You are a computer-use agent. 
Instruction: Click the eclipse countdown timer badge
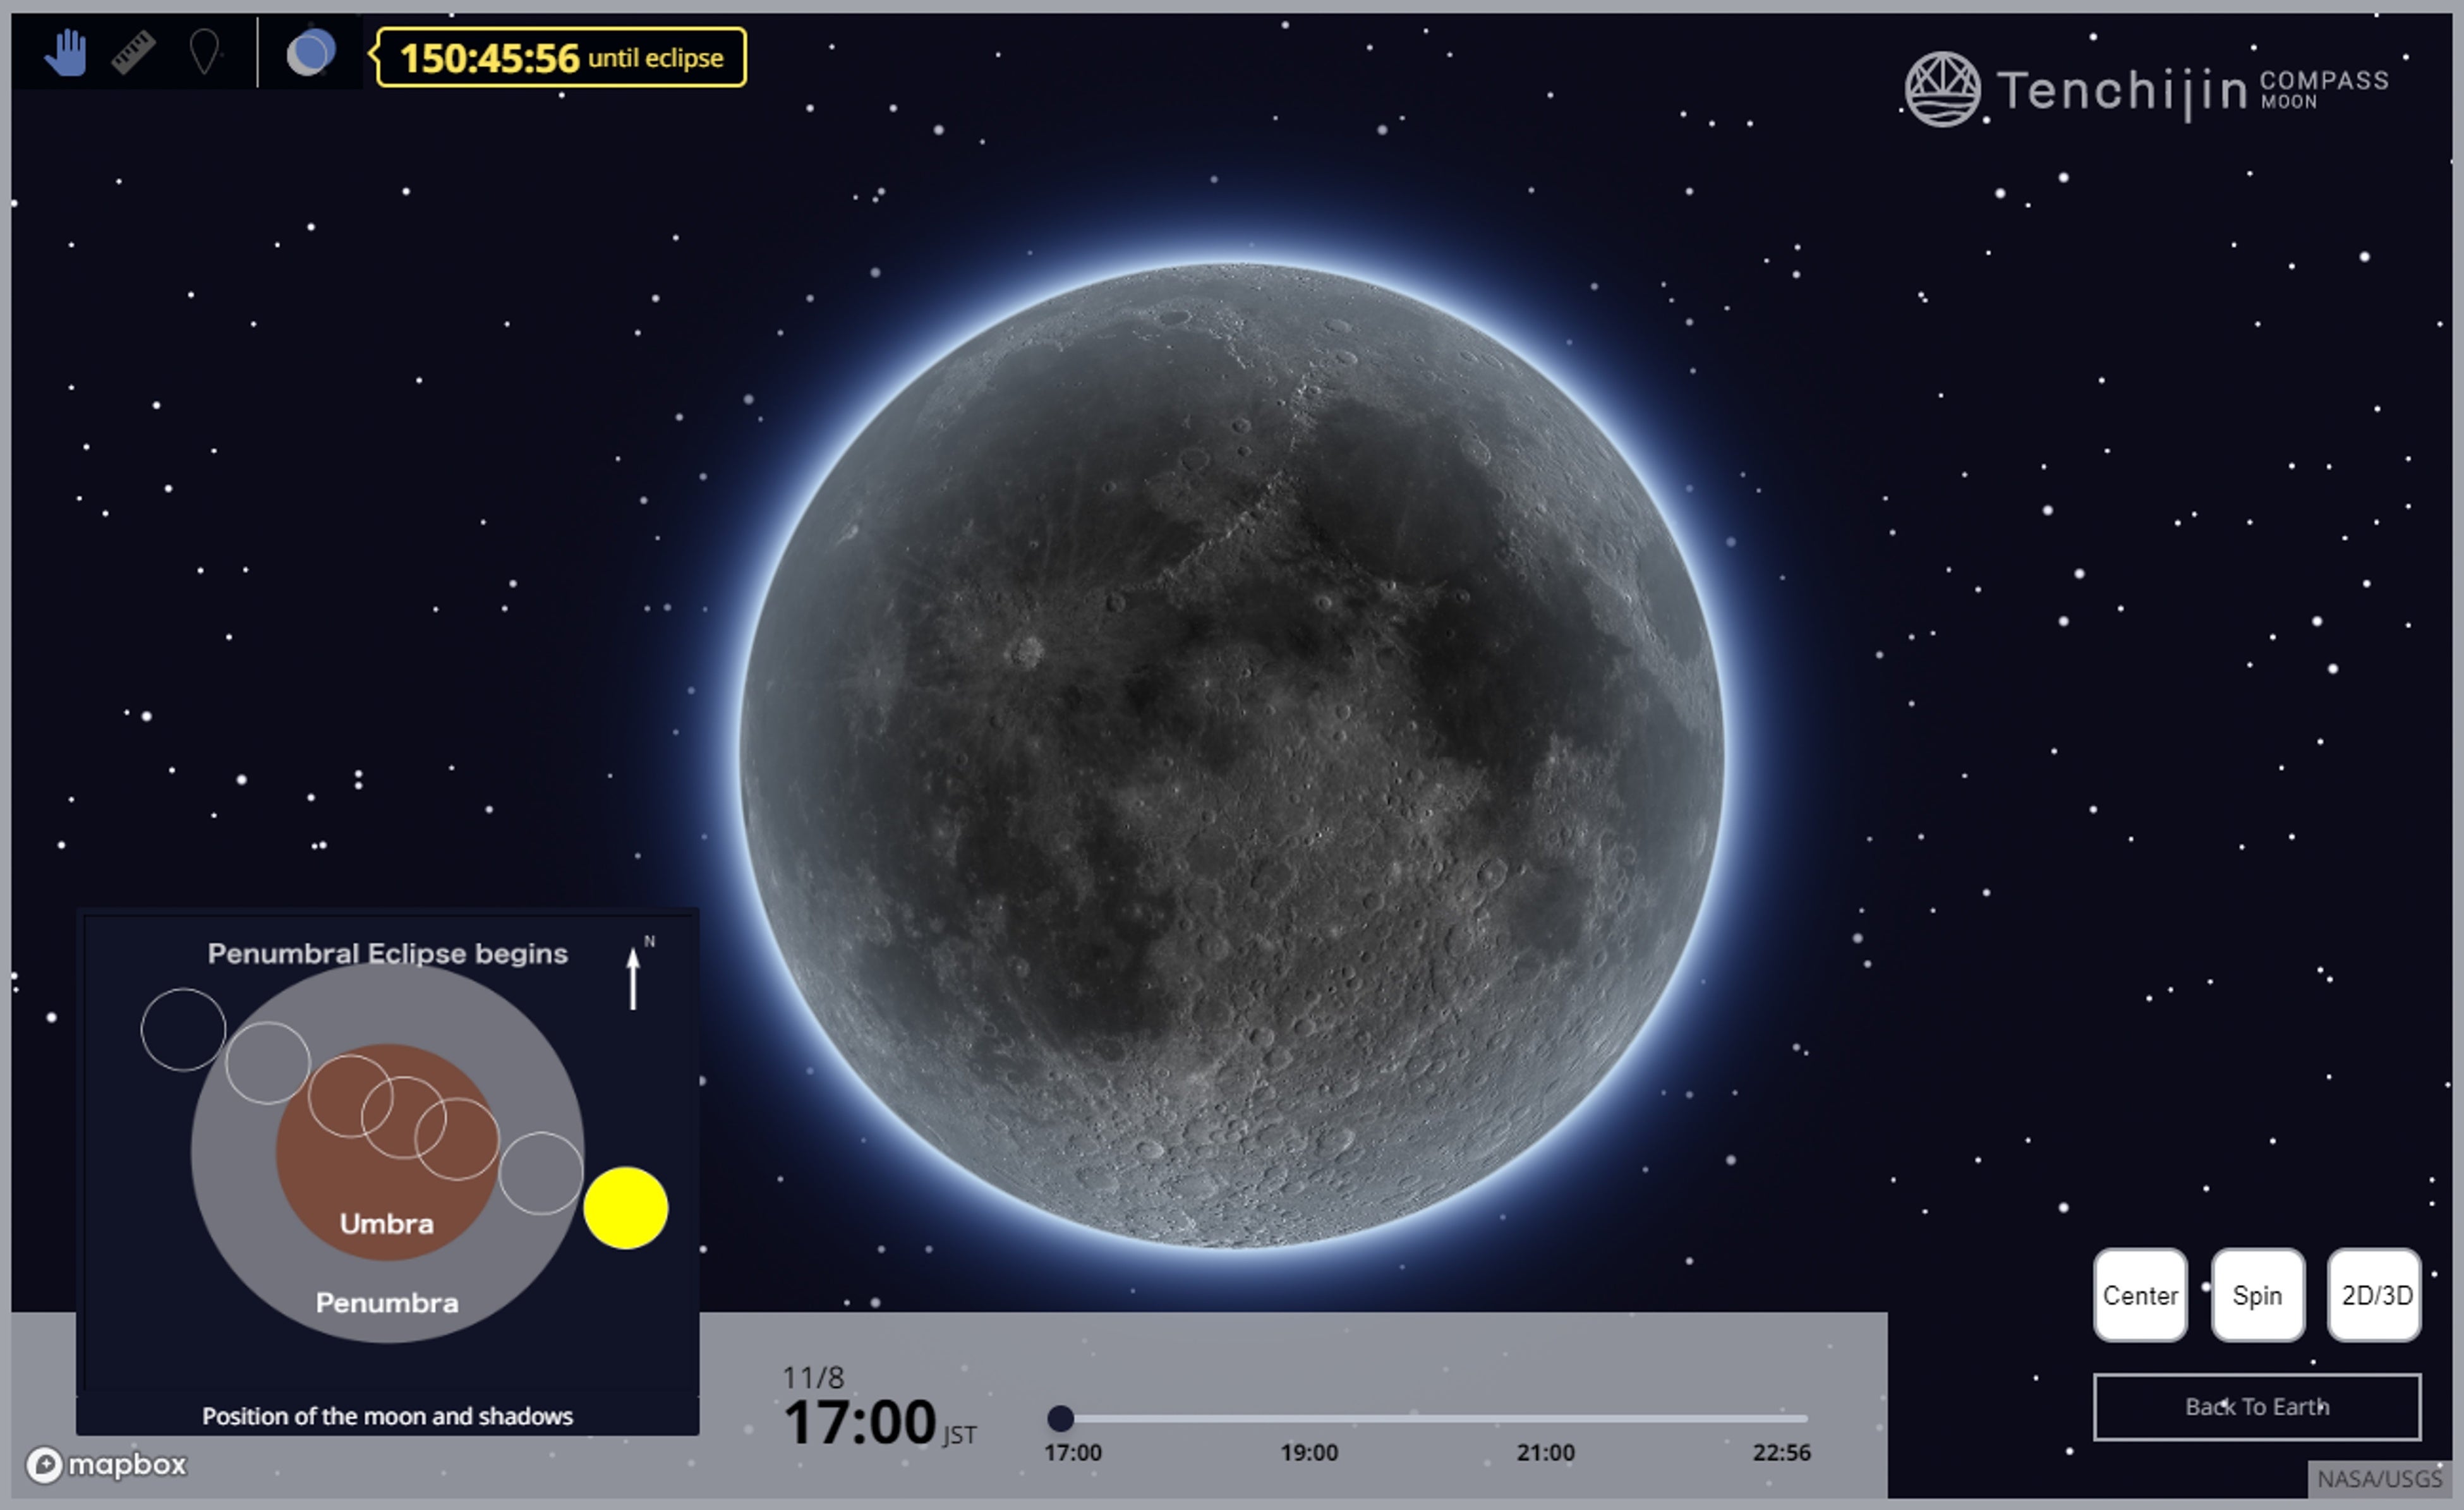561,58
